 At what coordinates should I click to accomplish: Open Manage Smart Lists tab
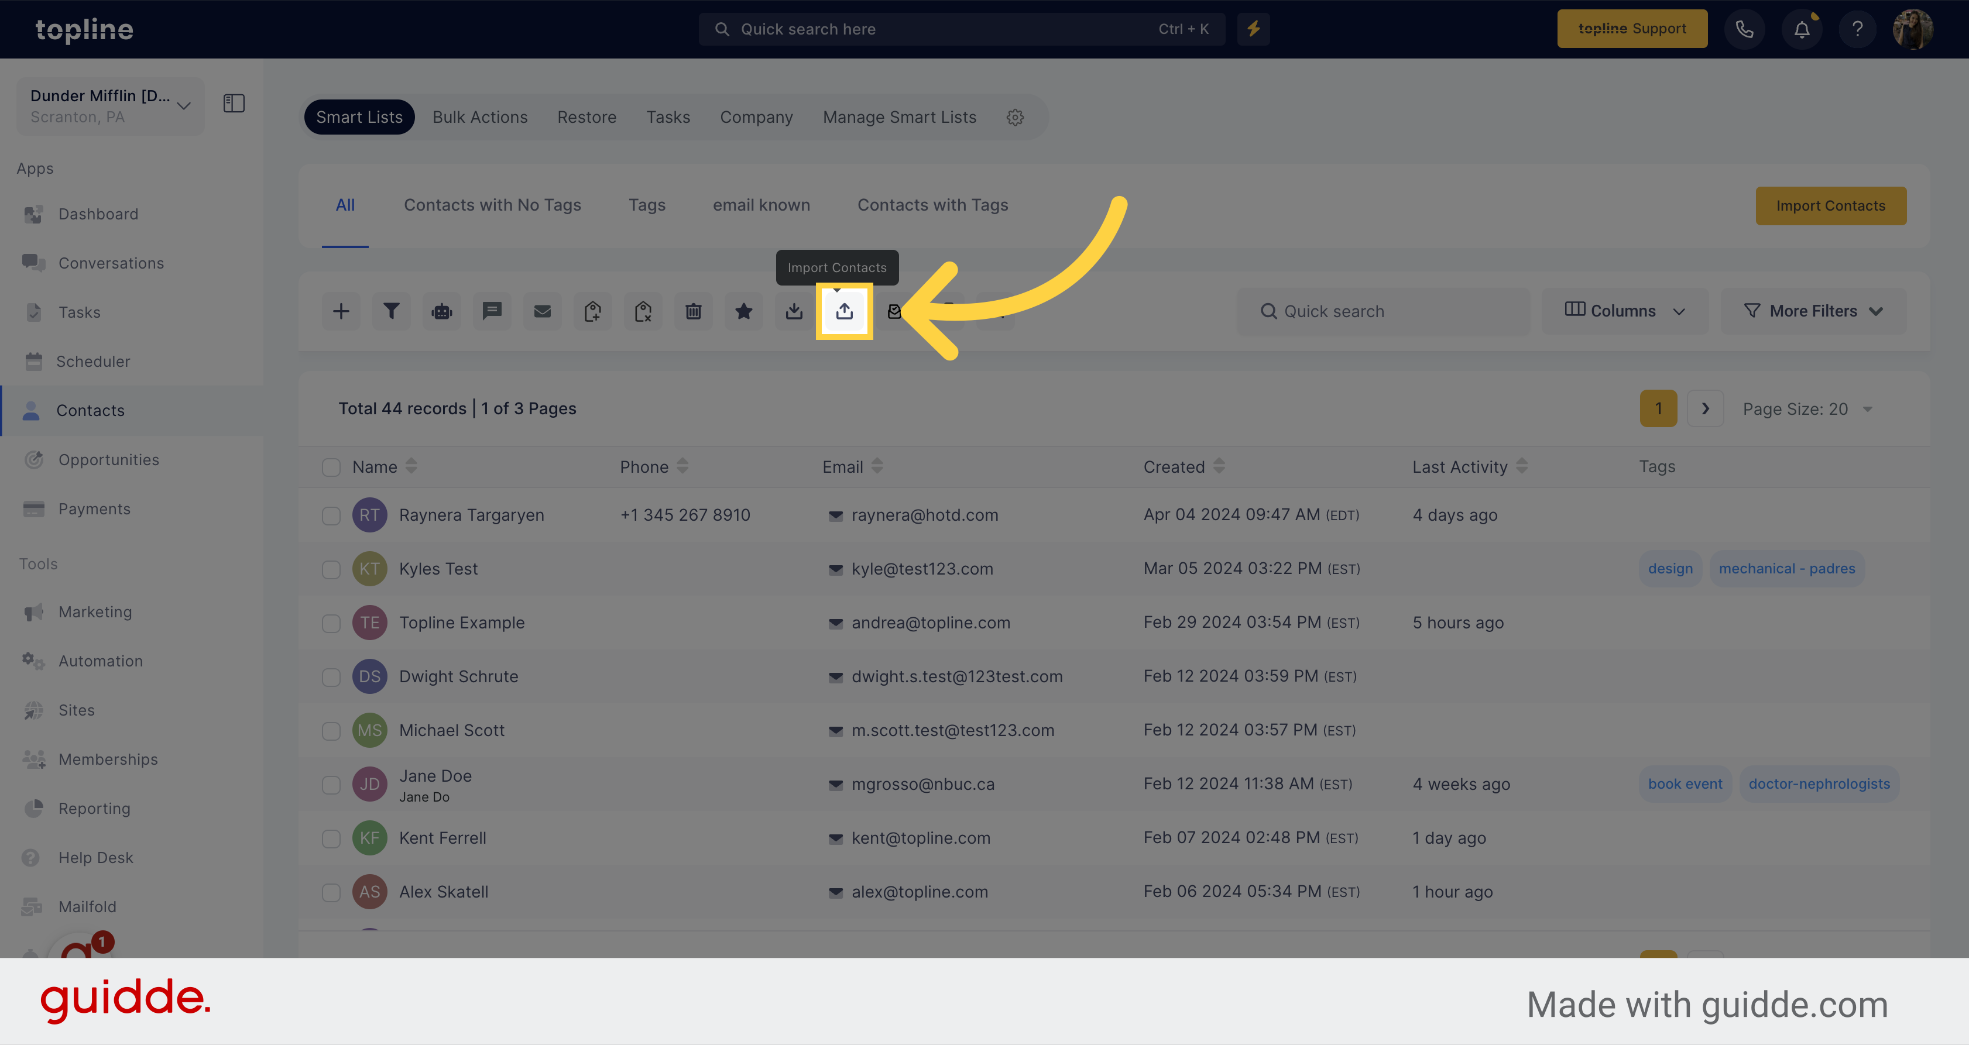900,117
